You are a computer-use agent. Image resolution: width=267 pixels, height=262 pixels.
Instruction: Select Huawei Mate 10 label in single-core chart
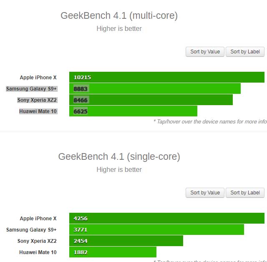[38, 252]
